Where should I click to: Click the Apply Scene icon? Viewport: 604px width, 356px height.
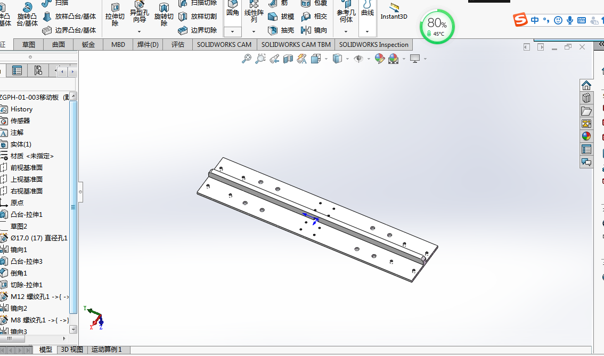click(x=394, y=59)
